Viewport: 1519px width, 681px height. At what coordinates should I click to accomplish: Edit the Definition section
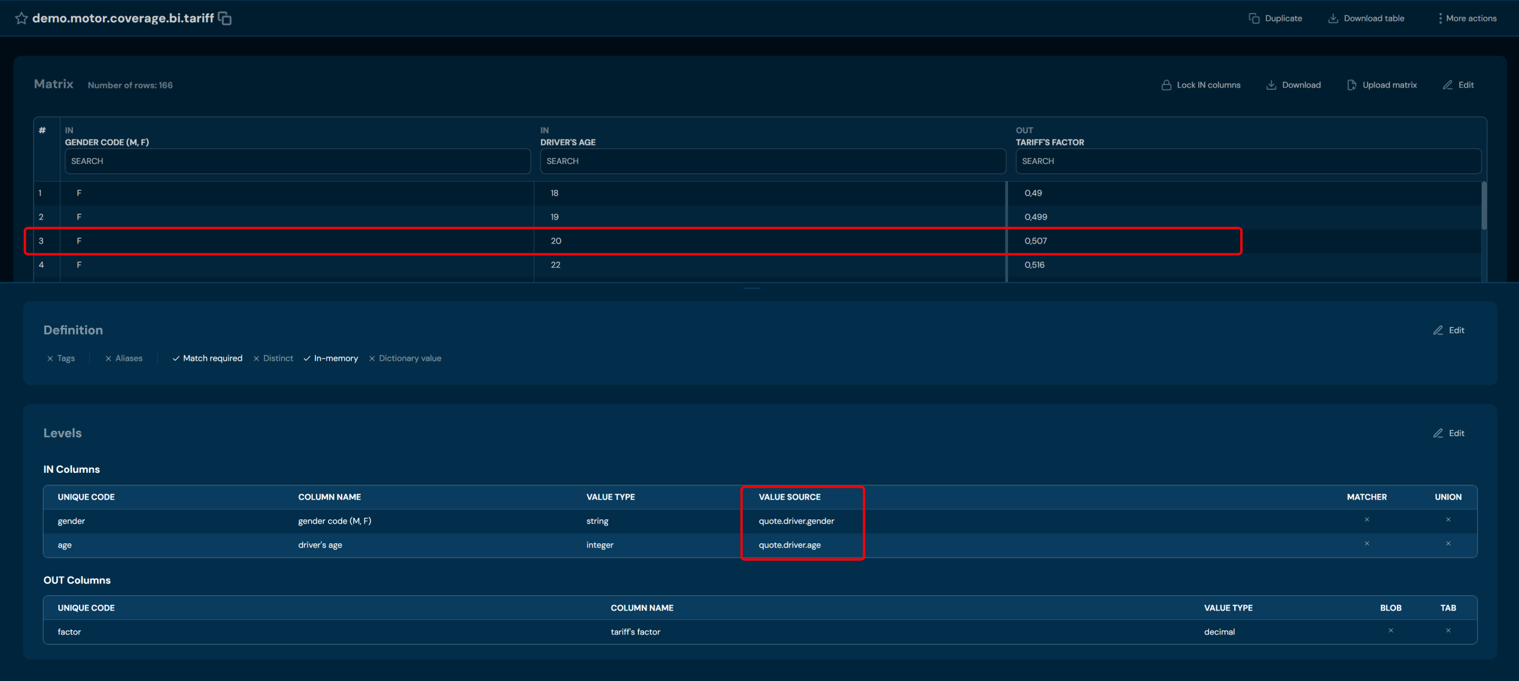1448,330
